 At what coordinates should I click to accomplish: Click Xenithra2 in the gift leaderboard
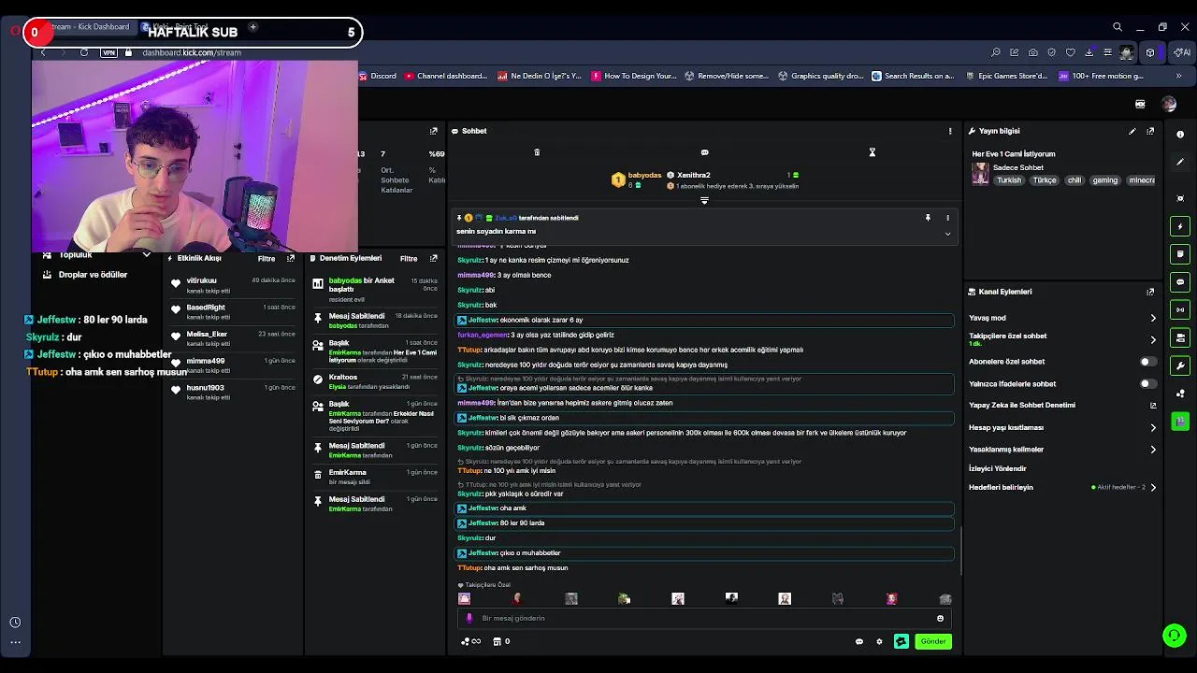click(693, 175)
